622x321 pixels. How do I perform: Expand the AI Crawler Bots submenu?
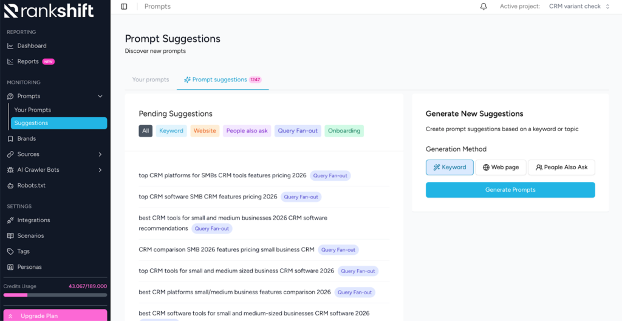(100, 170)
